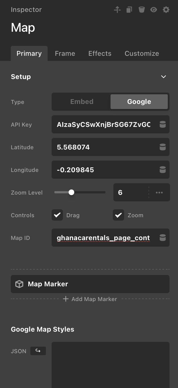Uncheck the Drag controls checkbox
This screenshot has height=388, width=178.
pyautogui.click(x=57, y=215)
